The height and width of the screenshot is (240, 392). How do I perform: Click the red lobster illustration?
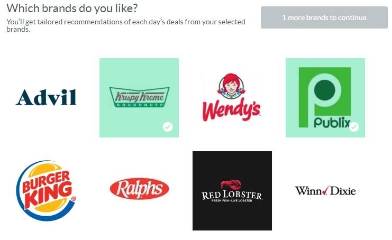click(231, 184)
